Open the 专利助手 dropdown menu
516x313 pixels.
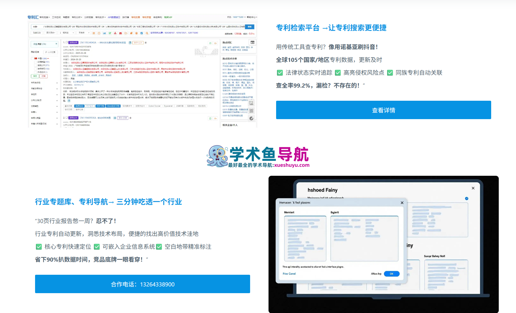[x=101, y=17]
